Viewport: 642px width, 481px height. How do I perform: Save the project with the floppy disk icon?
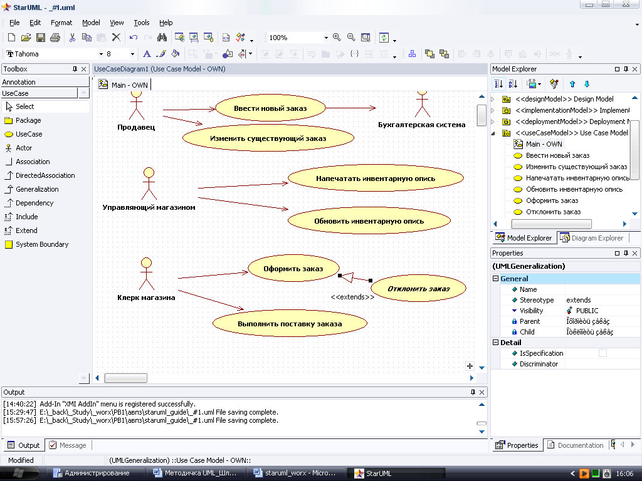pos(41,38)
